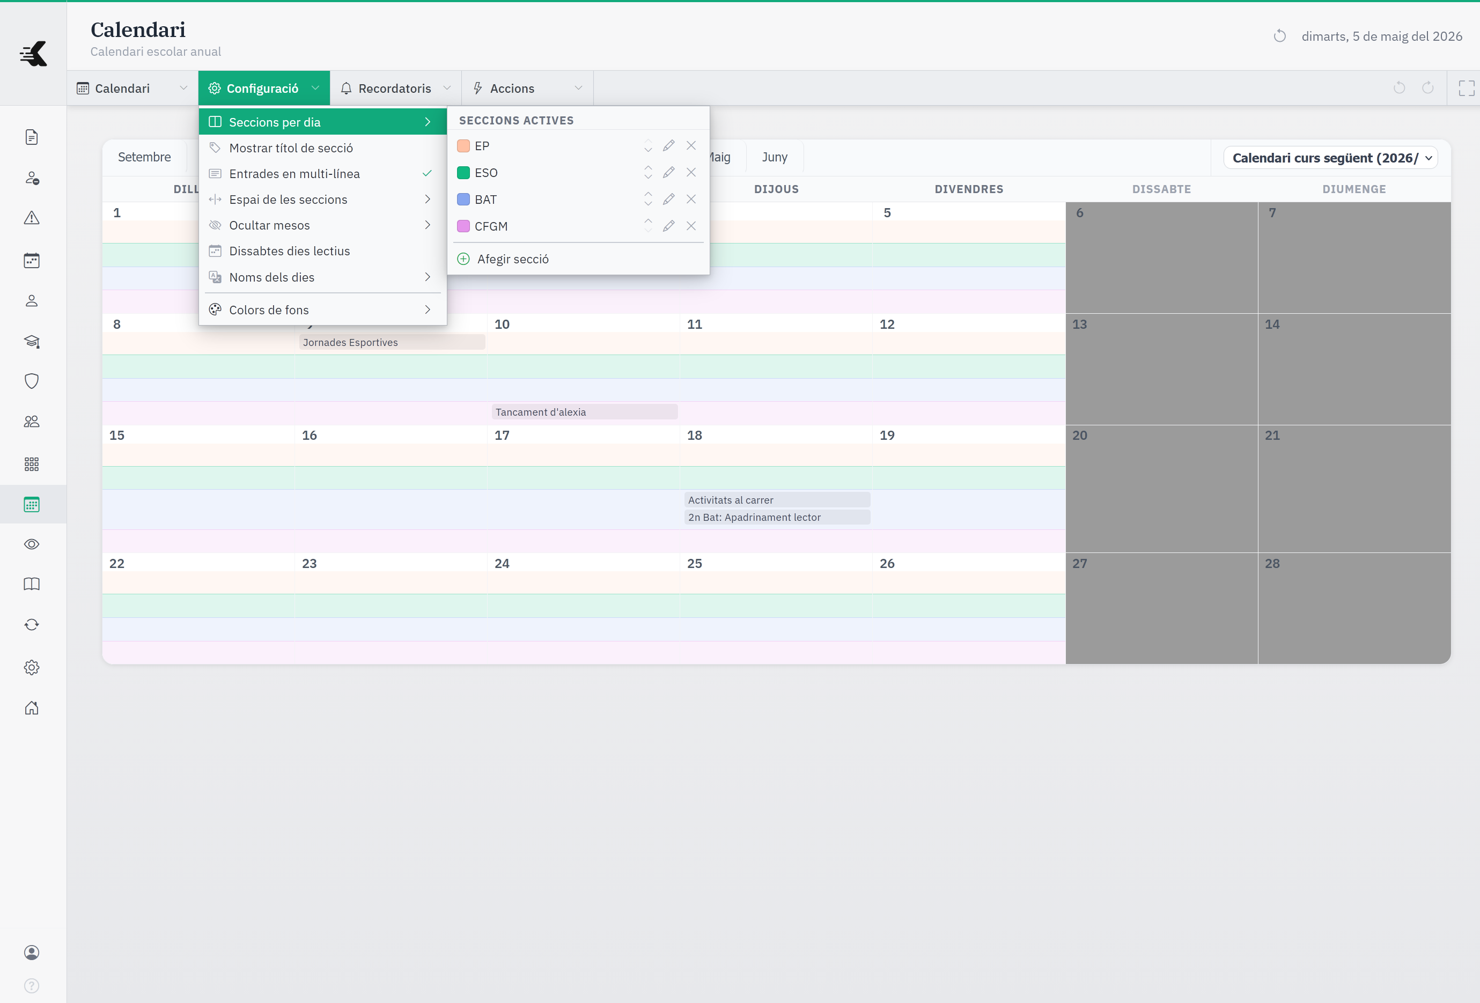Remove the ESO section
The width and height of the screenshot is (1480, 1003).
pos(691,173)
